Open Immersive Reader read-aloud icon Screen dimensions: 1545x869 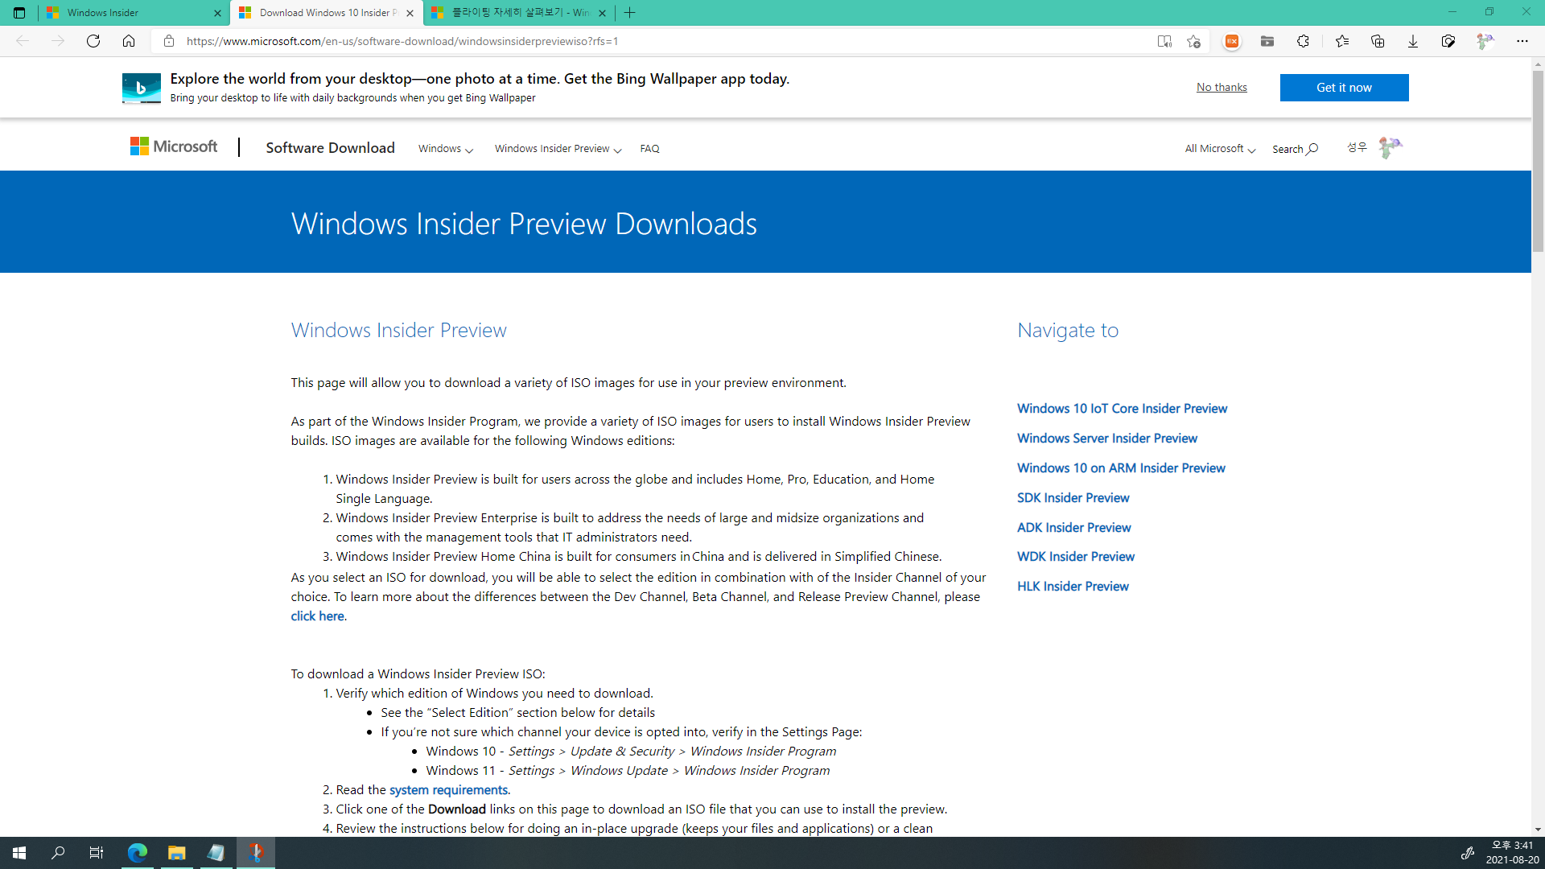point(1164,41)
